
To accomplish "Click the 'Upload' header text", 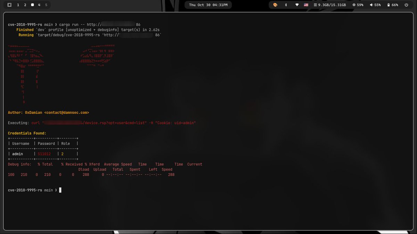I will click(100, 170).
